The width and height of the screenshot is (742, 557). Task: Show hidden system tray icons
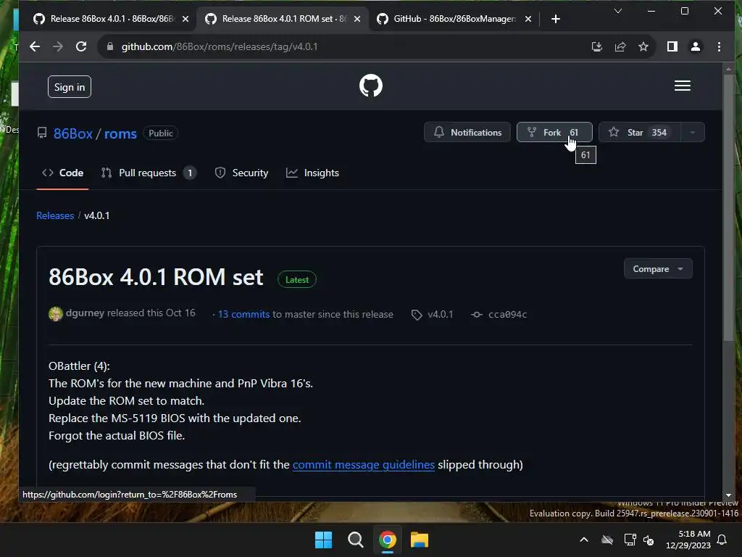pyautogui.click(x=584, y=540)
